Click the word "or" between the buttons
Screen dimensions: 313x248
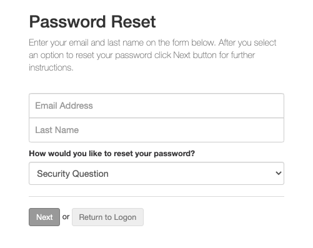(x=66, y=217)
